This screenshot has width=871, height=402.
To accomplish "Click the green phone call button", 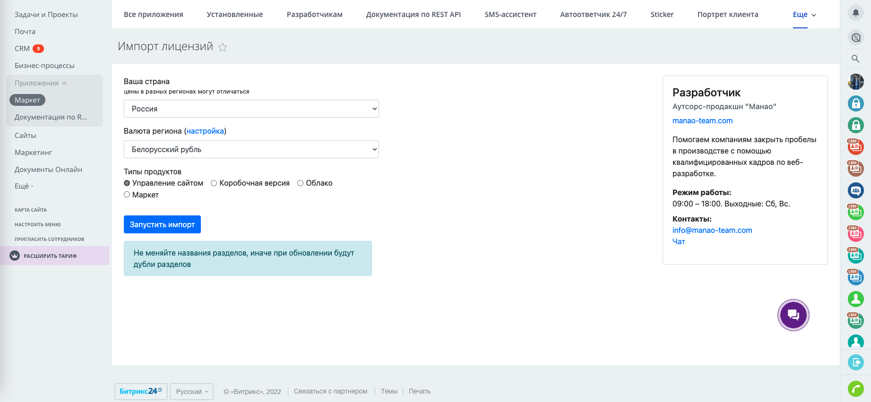I will point(855,389).
